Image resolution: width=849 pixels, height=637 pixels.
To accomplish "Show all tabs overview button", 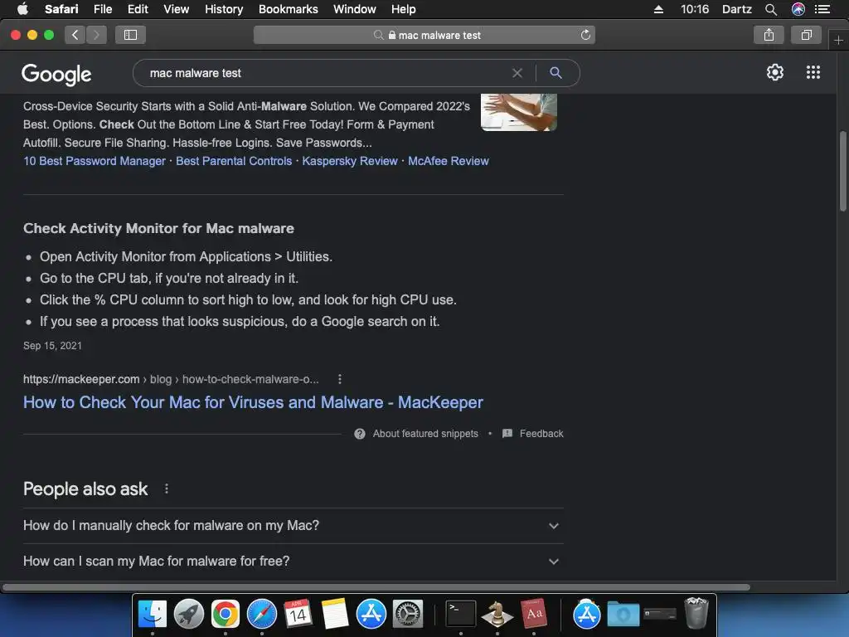I will coord(806,35).
